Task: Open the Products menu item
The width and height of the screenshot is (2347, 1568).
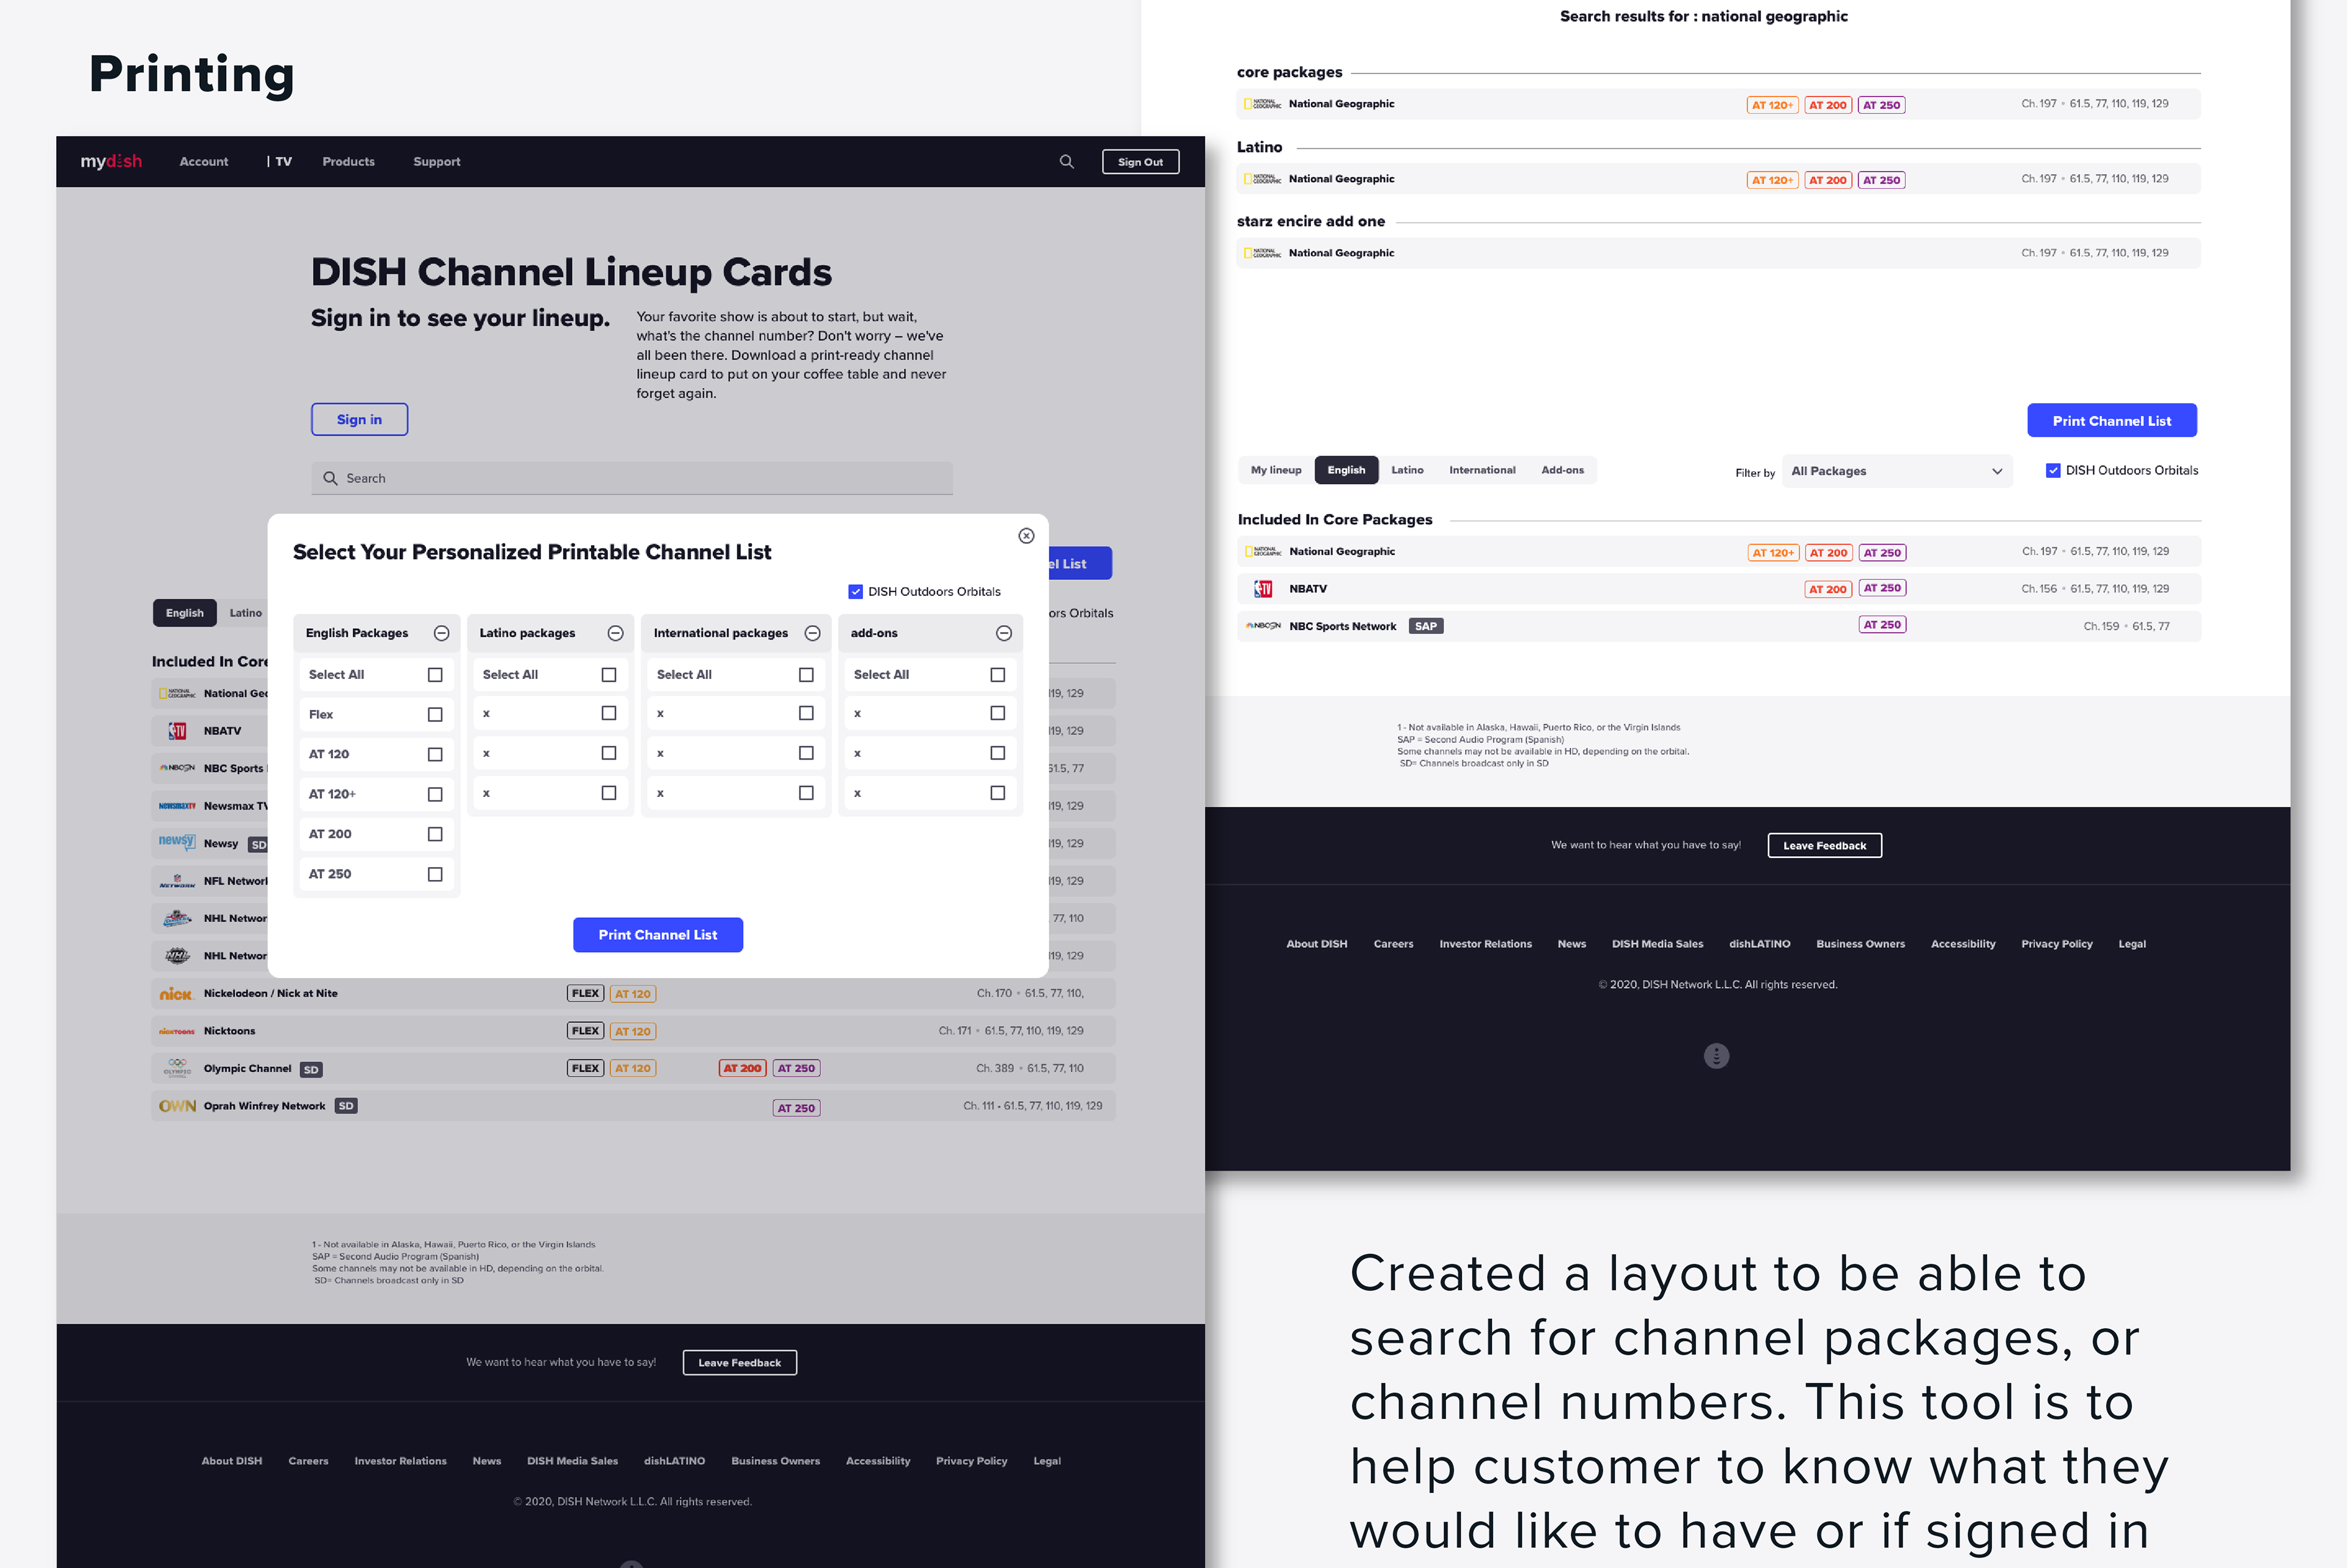Action: (x=348, y=162)
